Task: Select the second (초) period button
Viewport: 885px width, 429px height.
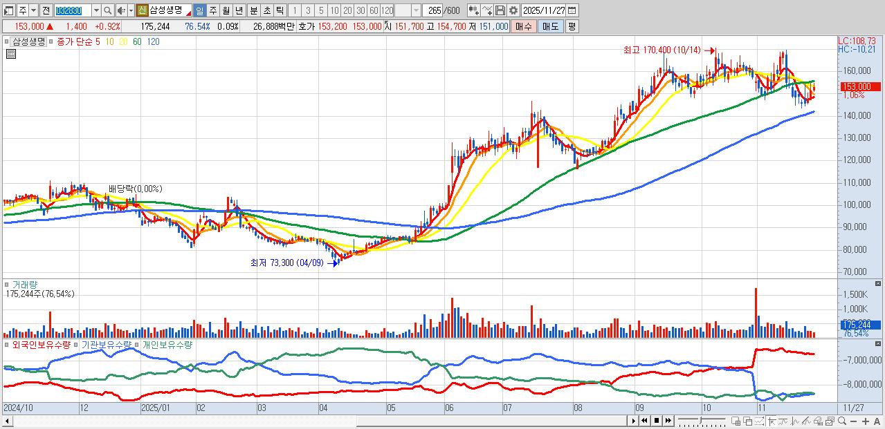Action: tap(266, 10)
